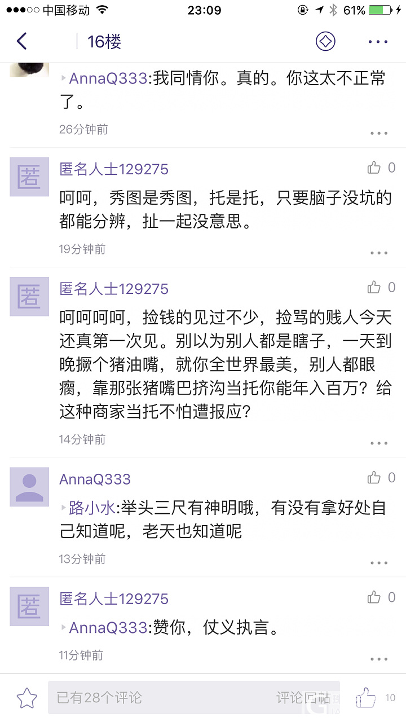Like the comment starting with 呵呵，秀图是秀图
This screenshot has width=406, height=722.
[x=374, y=168]
